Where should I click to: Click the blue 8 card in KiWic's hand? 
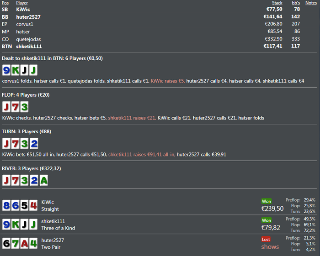click(x=6, y=205)
